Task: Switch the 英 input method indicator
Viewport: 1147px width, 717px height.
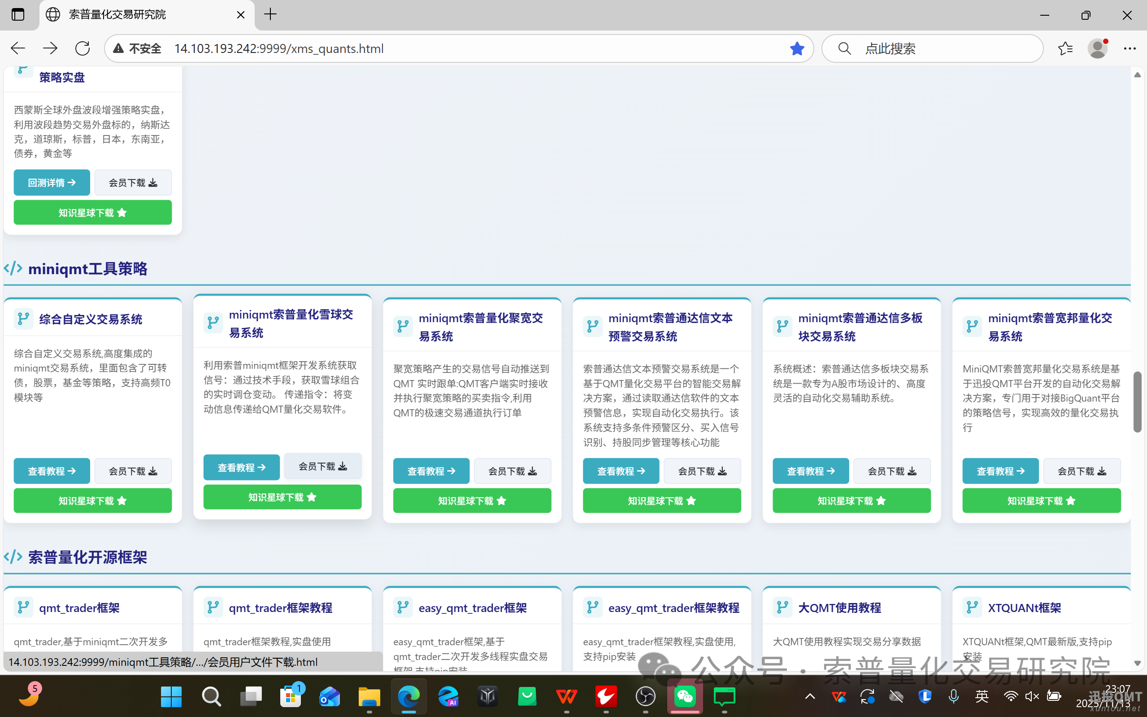Action: pyautogui.click(x=982, y=697)
